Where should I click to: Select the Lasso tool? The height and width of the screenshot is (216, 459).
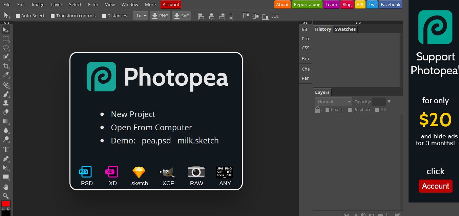click(x=6, y=48)
